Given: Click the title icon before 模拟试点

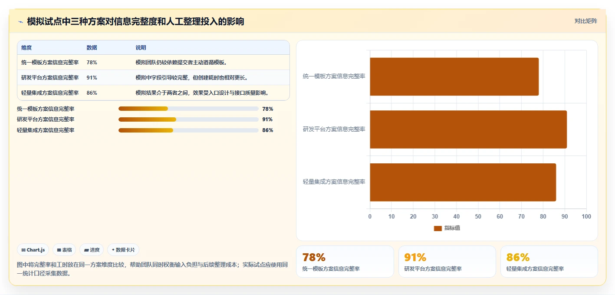Looking at the screenshot, I should coord(20,22).
